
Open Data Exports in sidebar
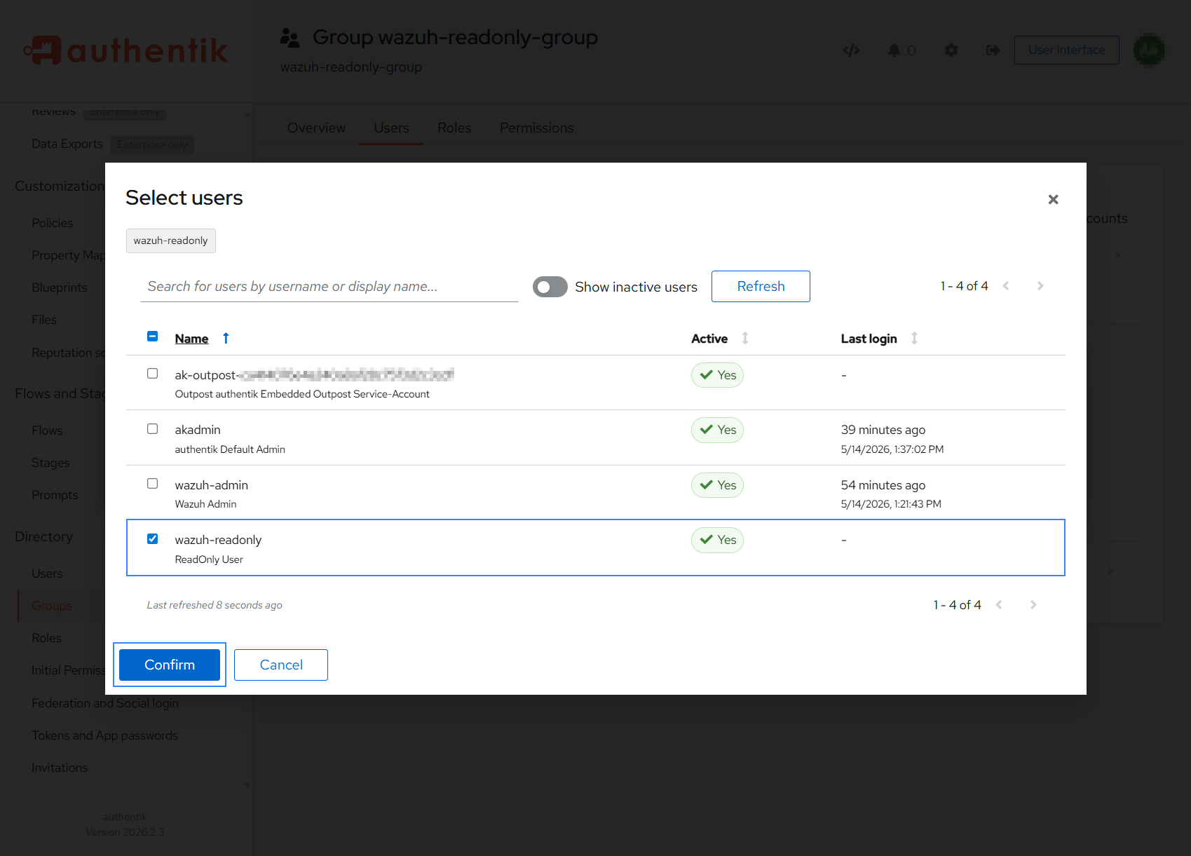point(67,144)
